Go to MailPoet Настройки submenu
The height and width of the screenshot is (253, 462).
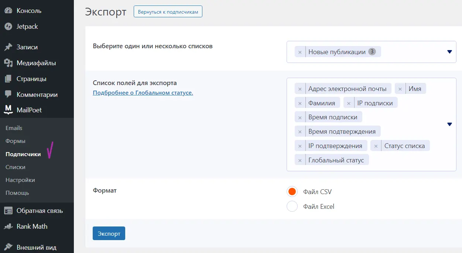click(20, 180)
